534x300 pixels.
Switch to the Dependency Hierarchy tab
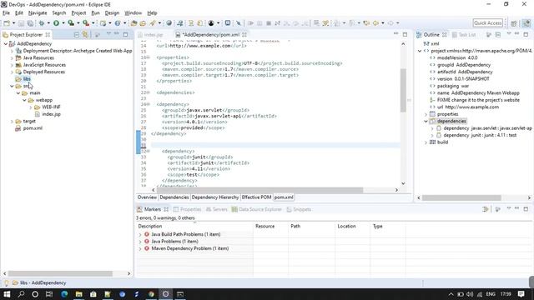pos(215,197)
